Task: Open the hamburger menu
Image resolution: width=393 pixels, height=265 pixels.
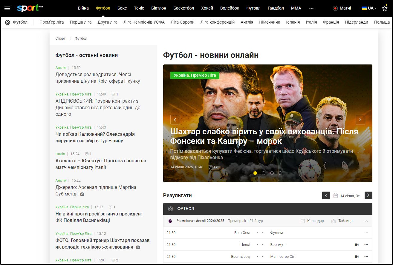Action: pyautogui.click(x=7, y=8)
